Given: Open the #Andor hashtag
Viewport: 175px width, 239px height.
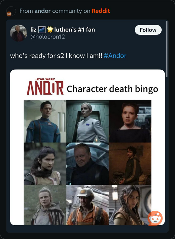Looking at the screenshot, I should [x=115, y=56].
